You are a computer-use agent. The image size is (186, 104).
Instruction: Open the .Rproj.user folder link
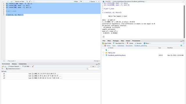[112, 53]
